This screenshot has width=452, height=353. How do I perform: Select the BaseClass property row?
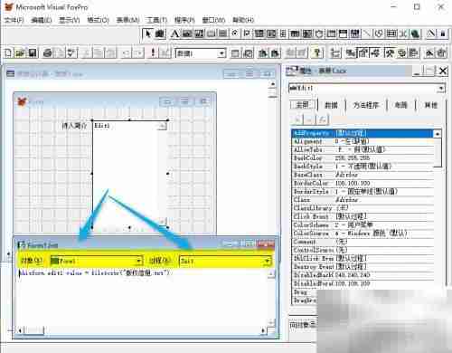[363, 175]
